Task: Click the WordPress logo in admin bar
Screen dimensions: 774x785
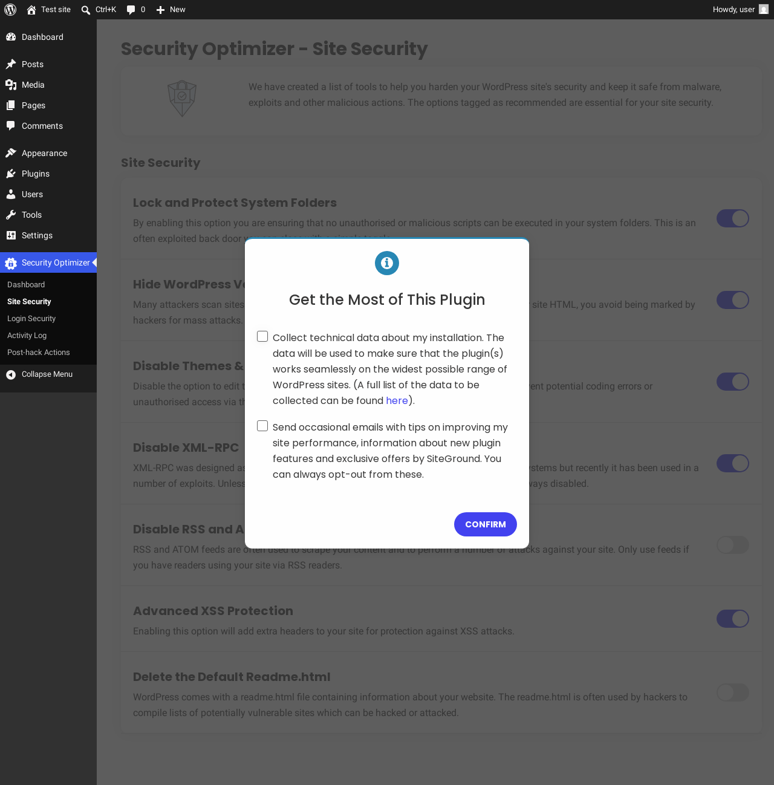Action: (x=10, y=10)
